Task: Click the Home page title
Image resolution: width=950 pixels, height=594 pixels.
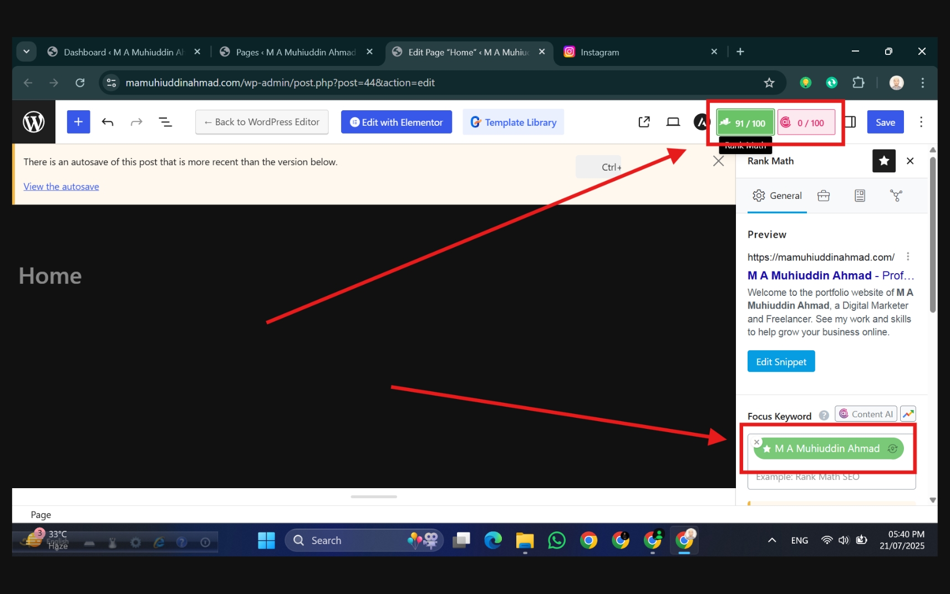Action: point(50,276)
